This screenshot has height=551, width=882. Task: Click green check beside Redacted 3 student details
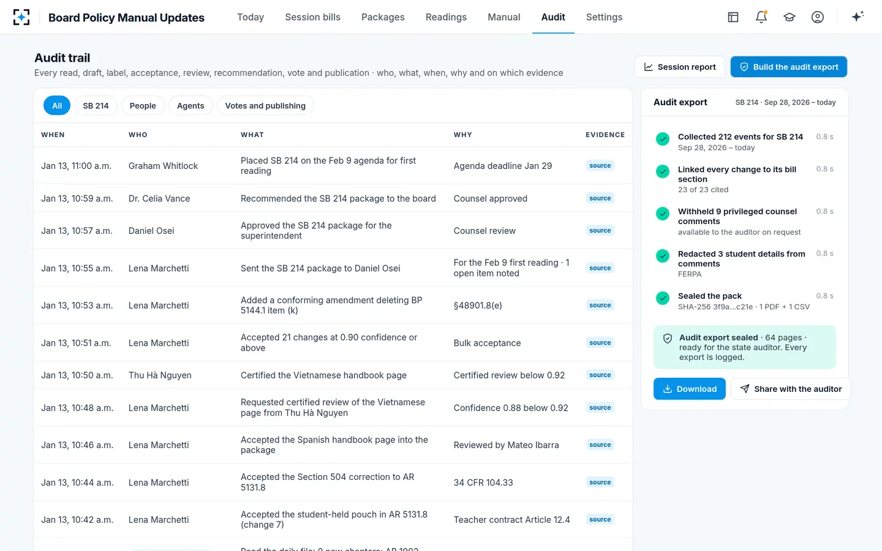[x=663, y=256]
